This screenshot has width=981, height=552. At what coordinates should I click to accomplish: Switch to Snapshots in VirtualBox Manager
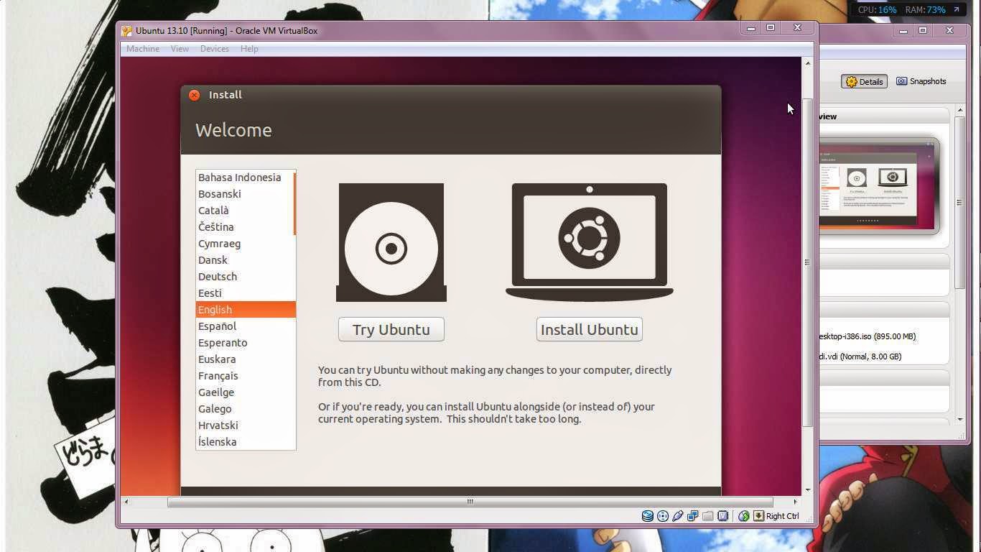921,81
